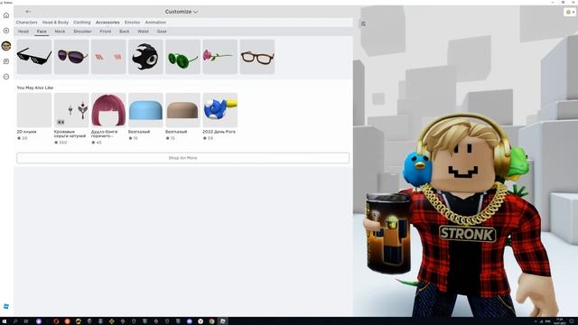This screenshot has height=325, width=578.
Task: Select the Back accessory subtab
Action: point(125,32)
